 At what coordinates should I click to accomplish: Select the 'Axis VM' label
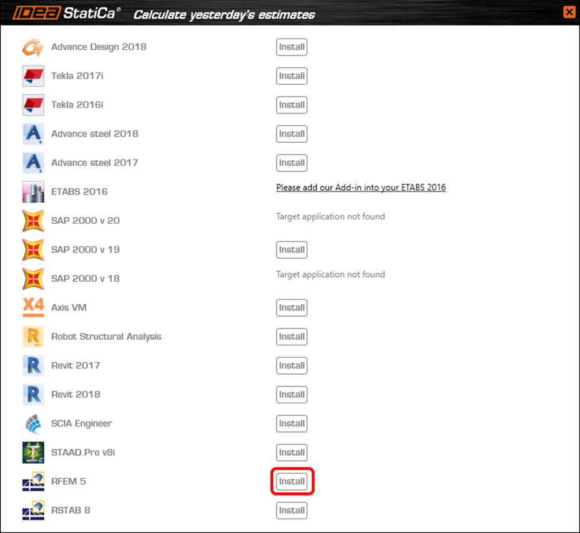[x=69, y=307]
